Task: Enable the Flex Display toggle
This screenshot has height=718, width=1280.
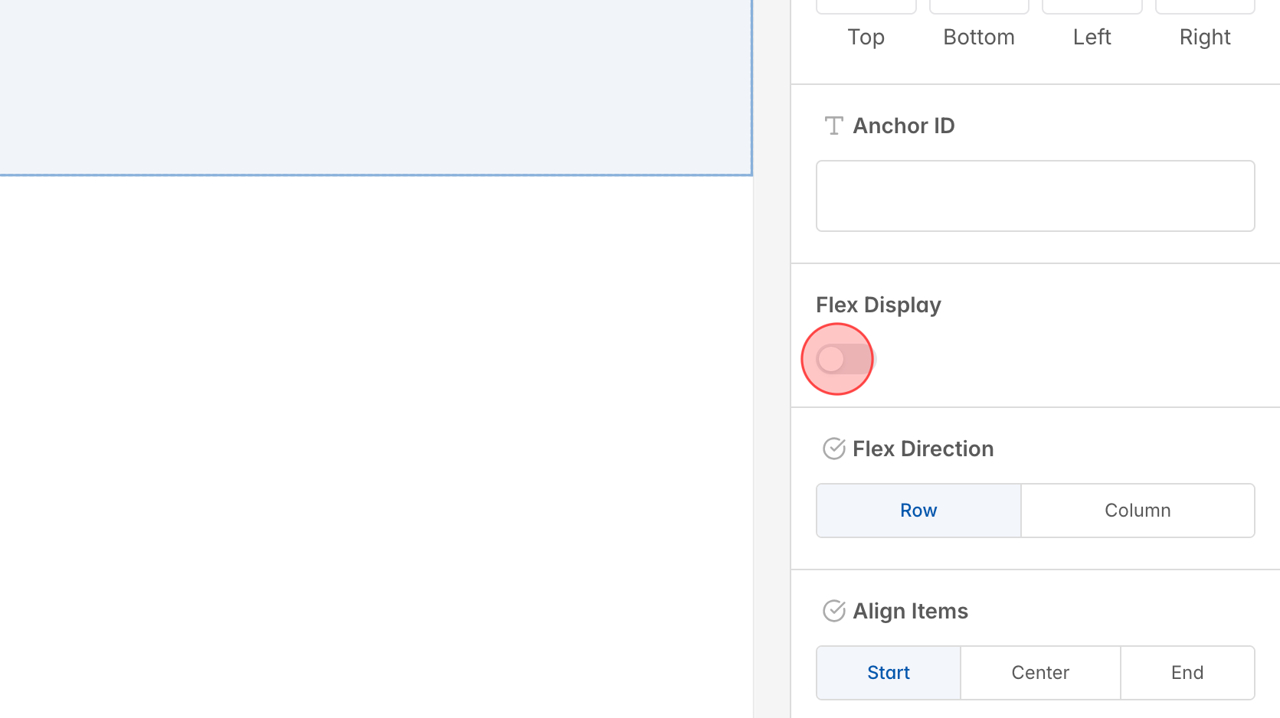Action: 837,358
